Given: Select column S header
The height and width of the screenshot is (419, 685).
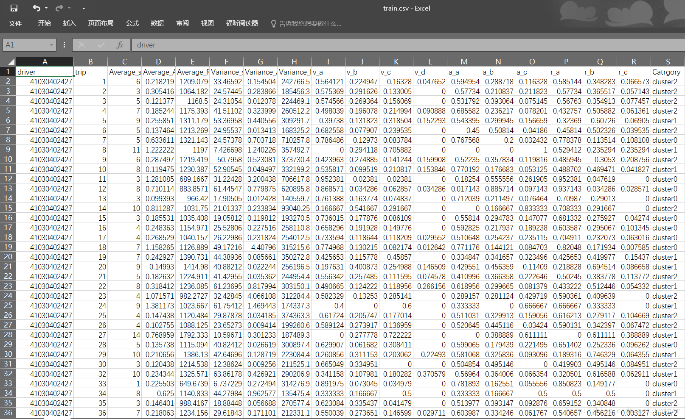Looking at the screenshot, I should (x=668, y=61).
